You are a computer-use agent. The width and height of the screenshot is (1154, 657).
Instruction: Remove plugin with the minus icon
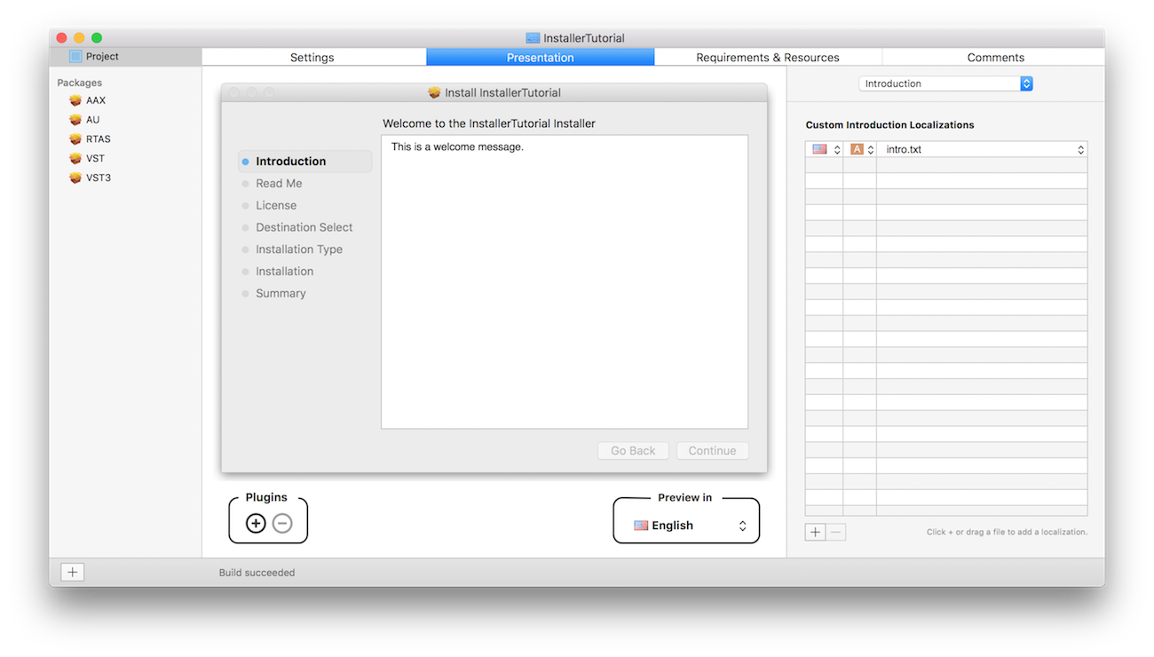(282, 524)
